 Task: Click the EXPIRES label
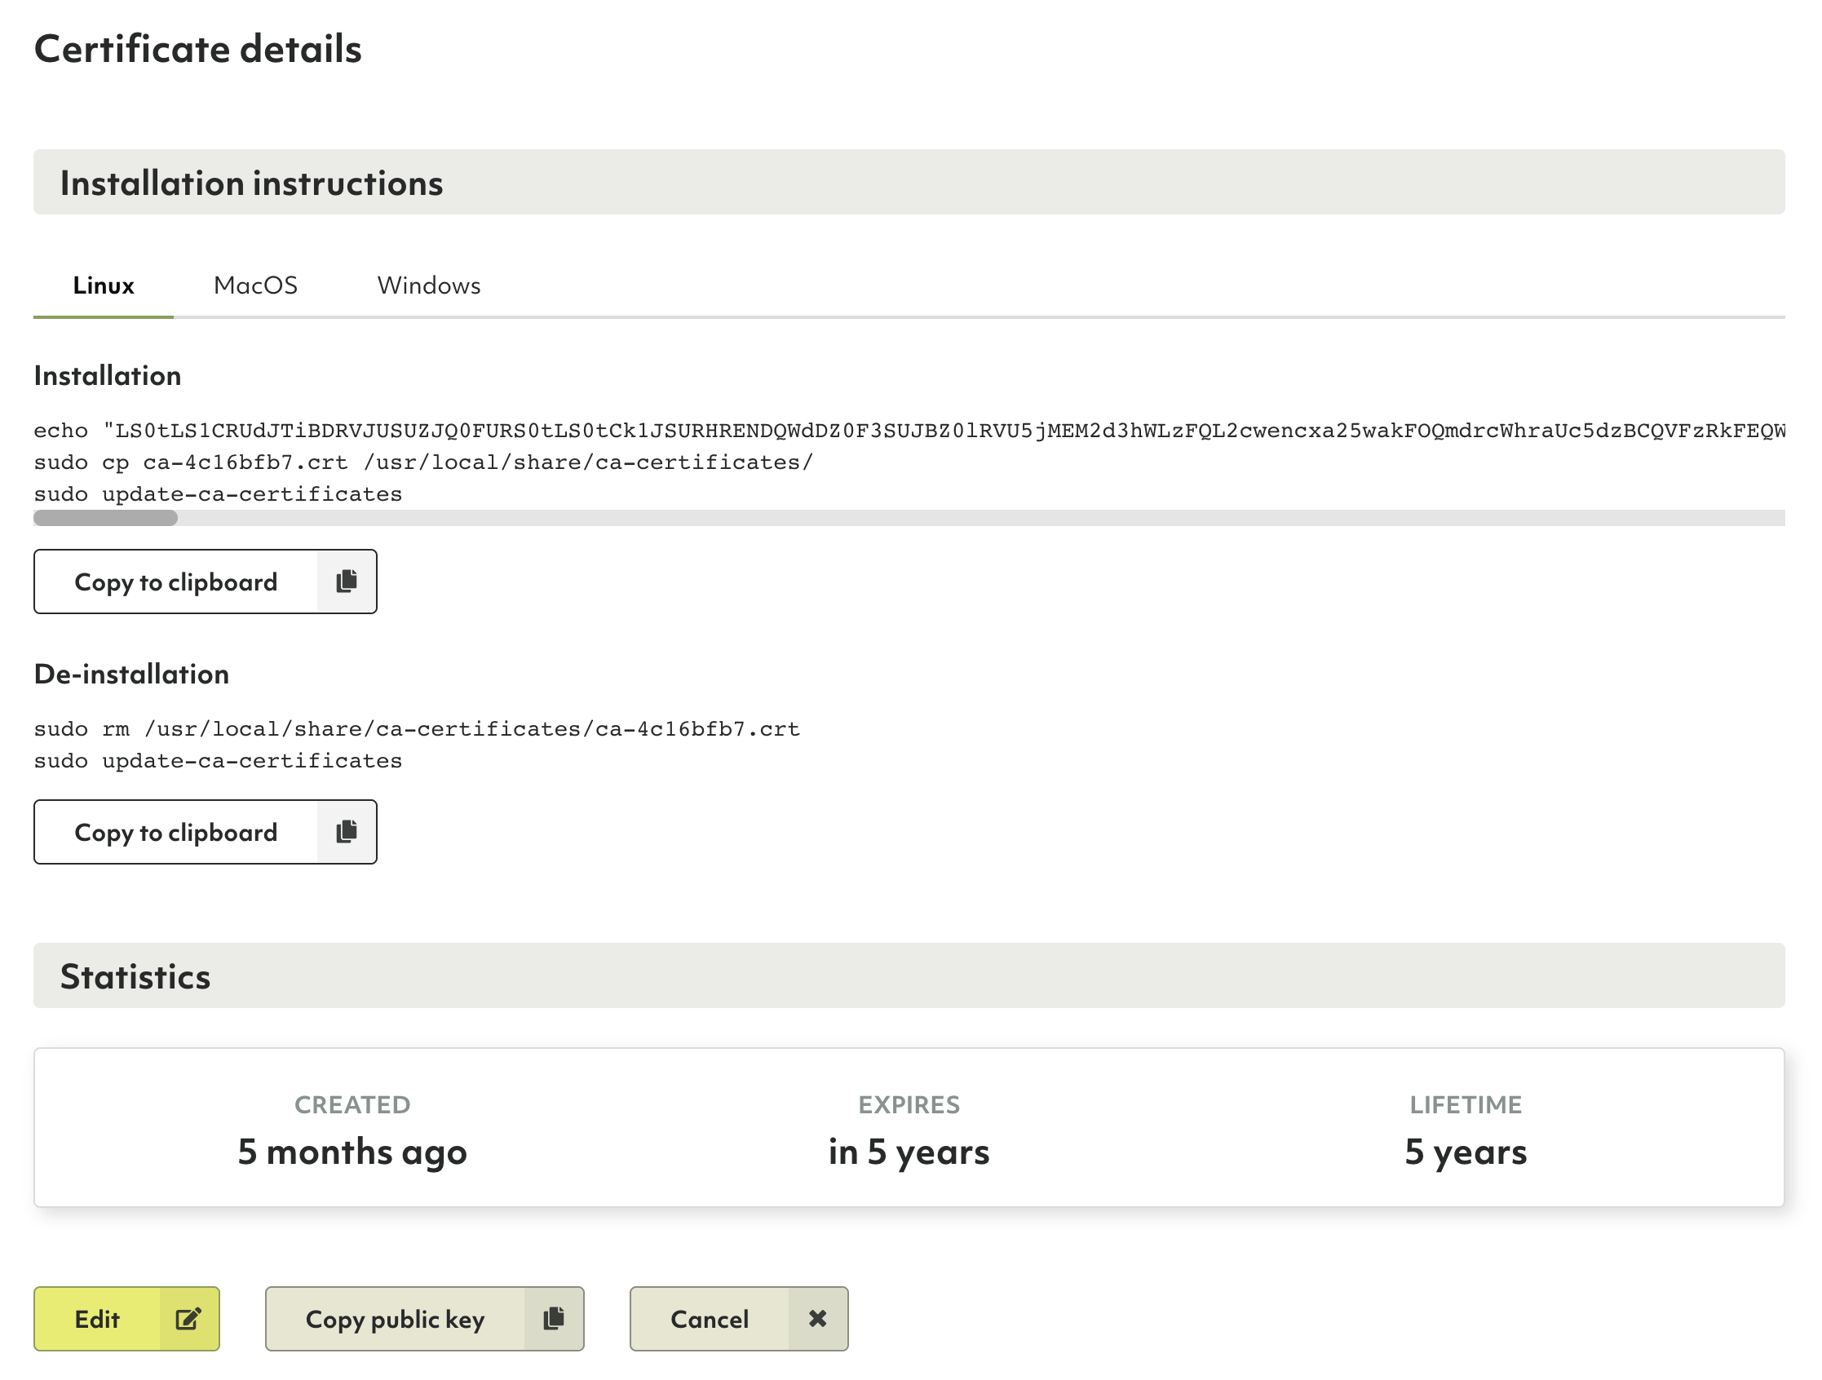tap(909, 1105)
